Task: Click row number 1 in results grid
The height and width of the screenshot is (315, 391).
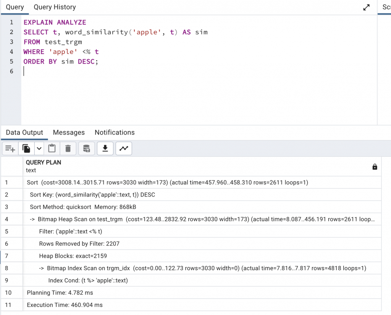Action: 12,182
